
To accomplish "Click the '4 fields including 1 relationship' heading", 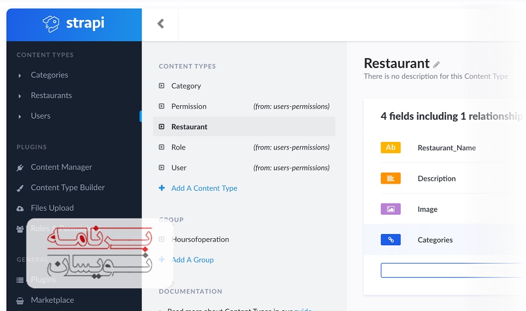I will [x=451, y=116].
